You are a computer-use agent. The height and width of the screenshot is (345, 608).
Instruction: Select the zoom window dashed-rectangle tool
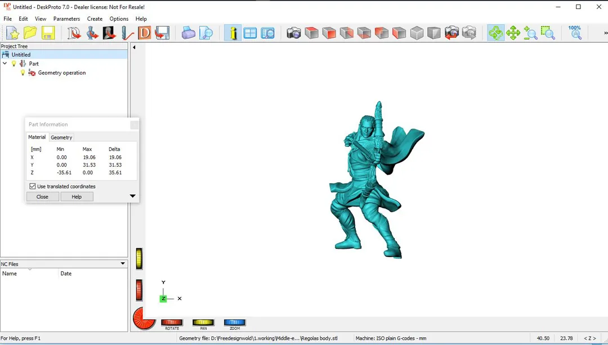[x=548, y=33]
